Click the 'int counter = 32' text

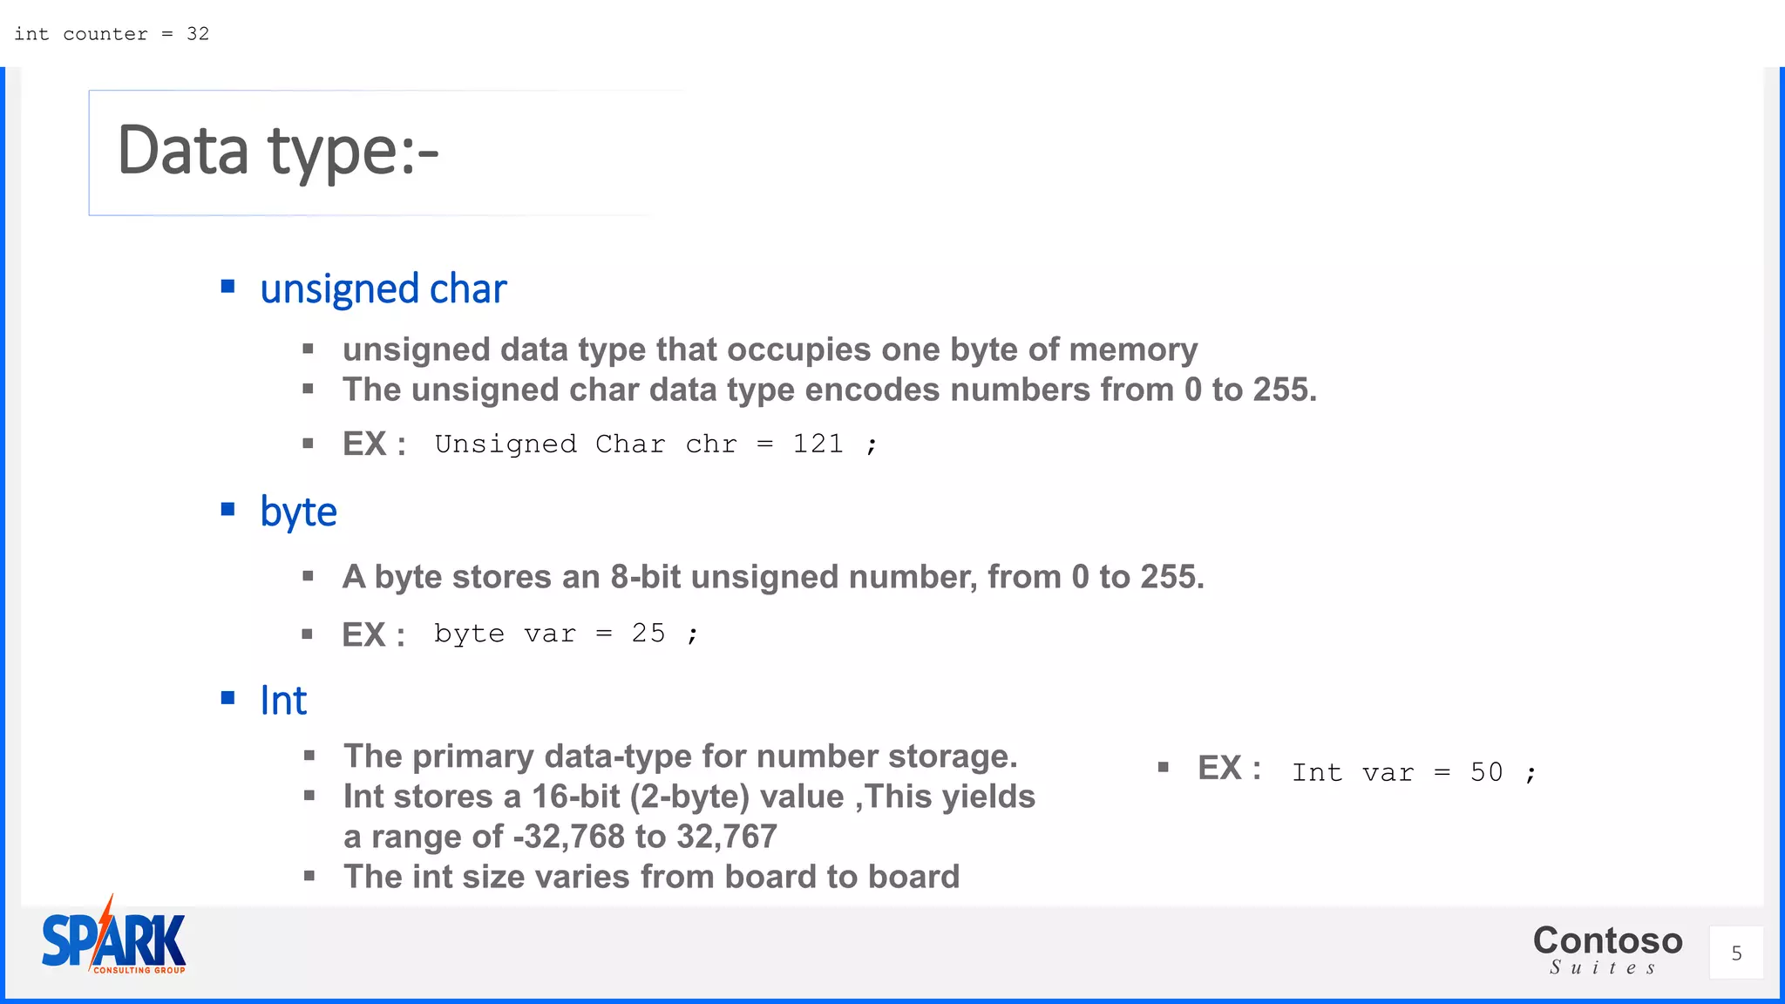(112, 34)
